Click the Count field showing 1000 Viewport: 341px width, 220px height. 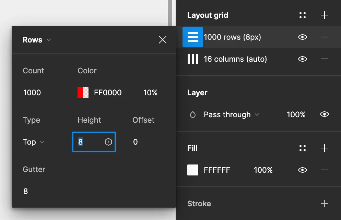coord(32,93)
